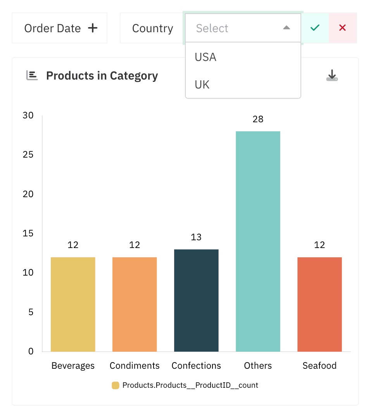Confirm filter with green checkmark icon
This screenshot has width=366, height=406.
315,28
